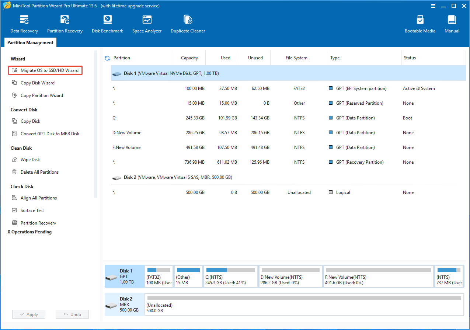The width and height of the screenshot is (470, 330).
Task: Click the Align All Partitions icon
Action: click(x=14, y=198)
